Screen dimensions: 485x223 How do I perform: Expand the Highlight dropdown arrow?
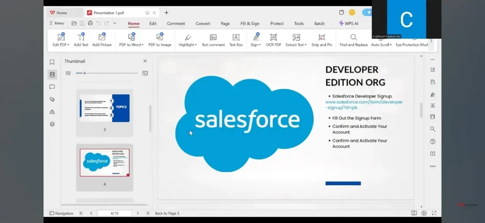tap(196, 45)
